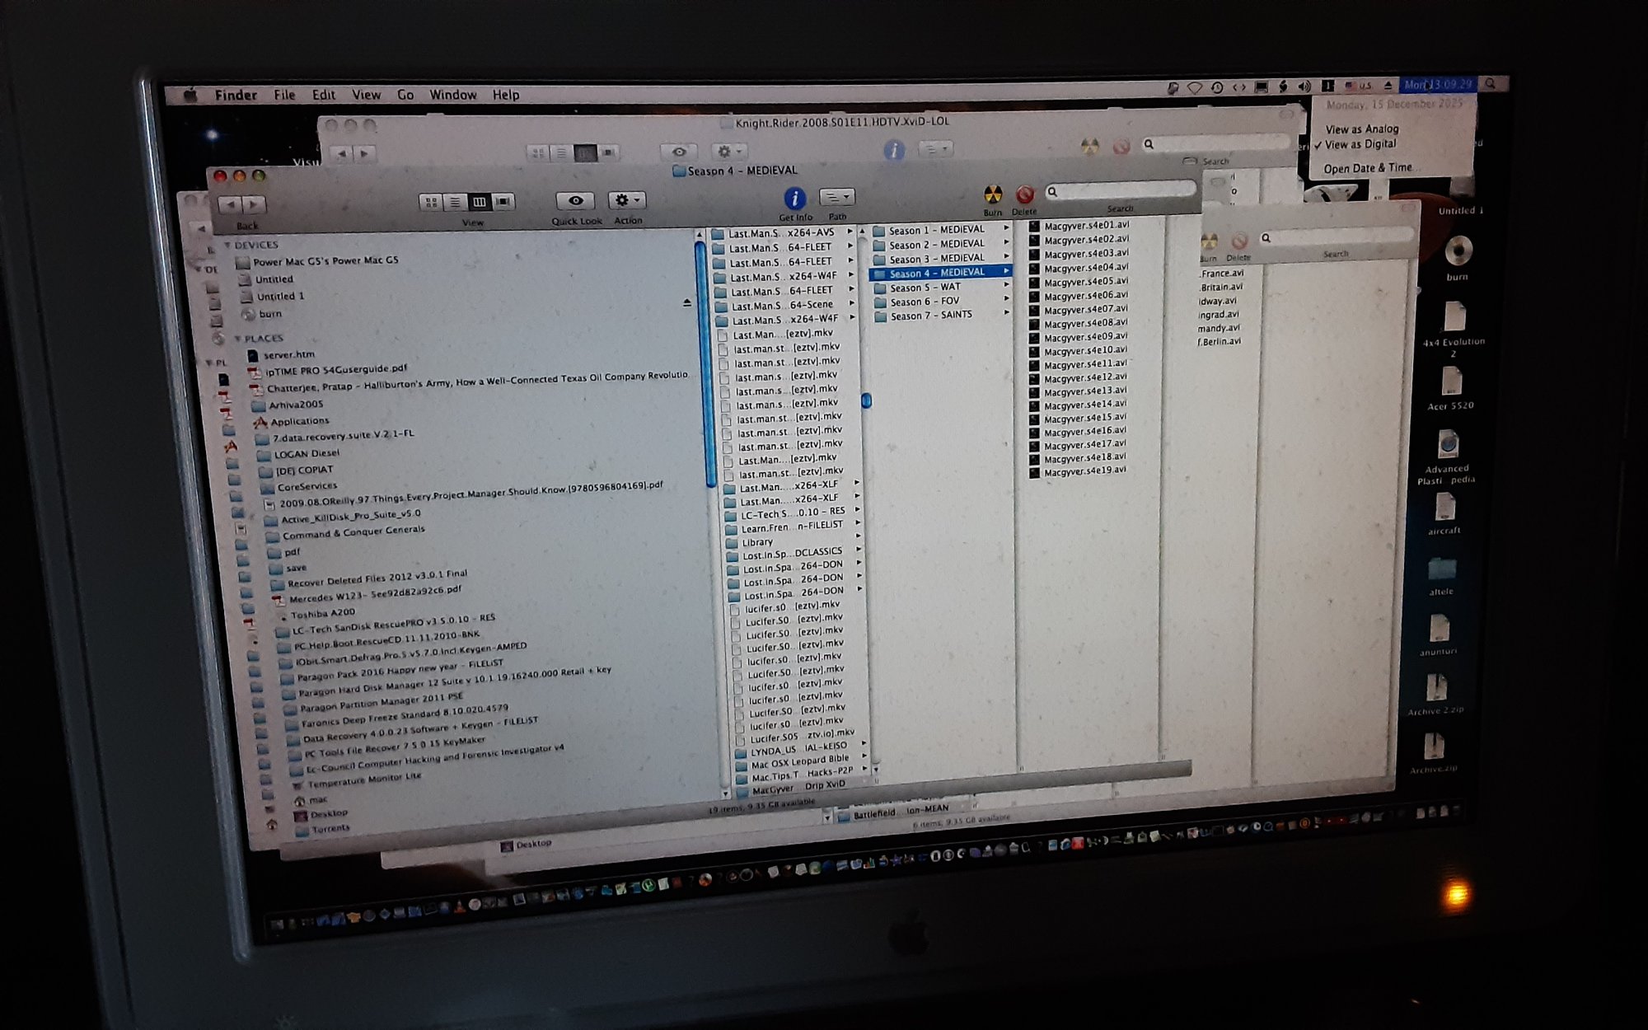Viewport: 1648px width, 1030px height.
Task: Switch to icon view mode
Action: pyautogui.click(x=430, y=203)
